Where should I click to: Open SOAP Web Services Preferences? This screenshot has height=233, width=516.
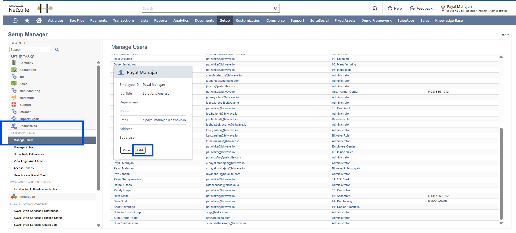36,211
